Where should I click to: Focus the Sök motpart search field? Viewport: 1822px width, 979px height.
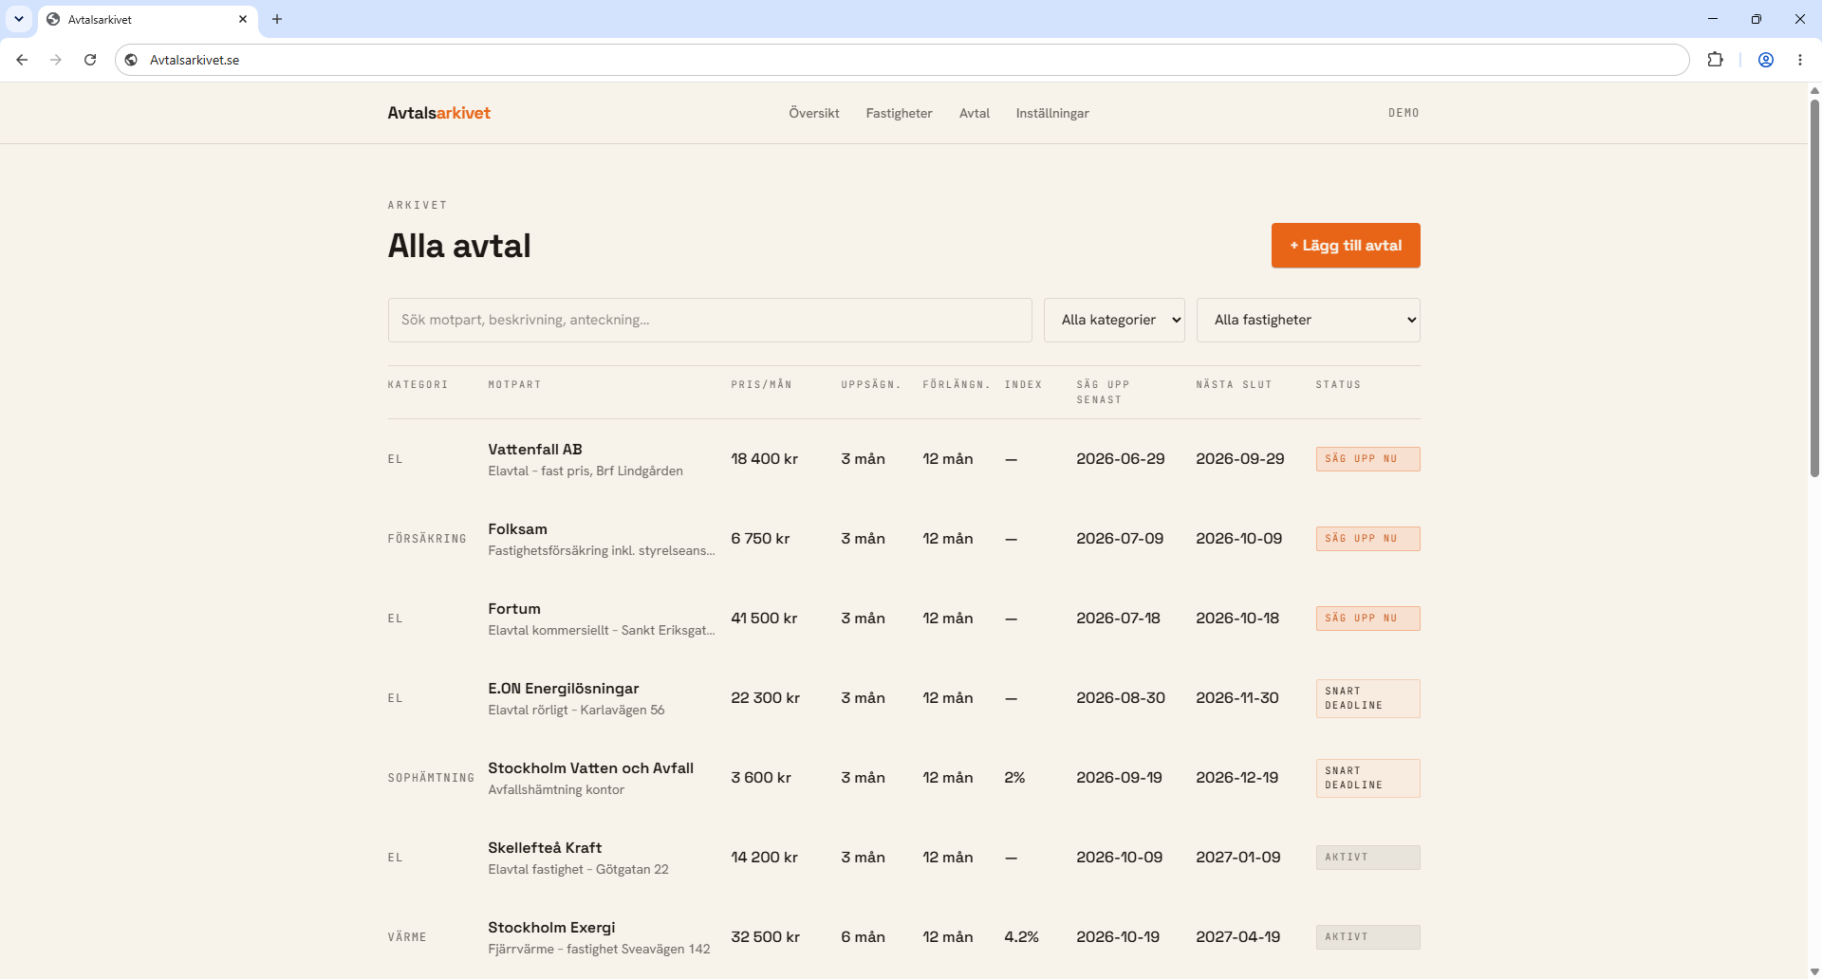point(710,320)
